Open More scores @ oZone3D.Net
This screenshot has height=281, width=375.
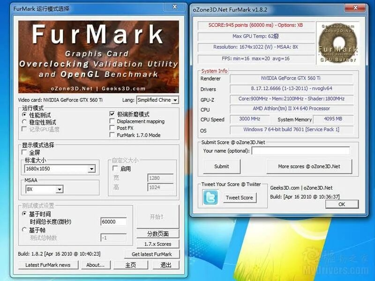coord(309,166)
